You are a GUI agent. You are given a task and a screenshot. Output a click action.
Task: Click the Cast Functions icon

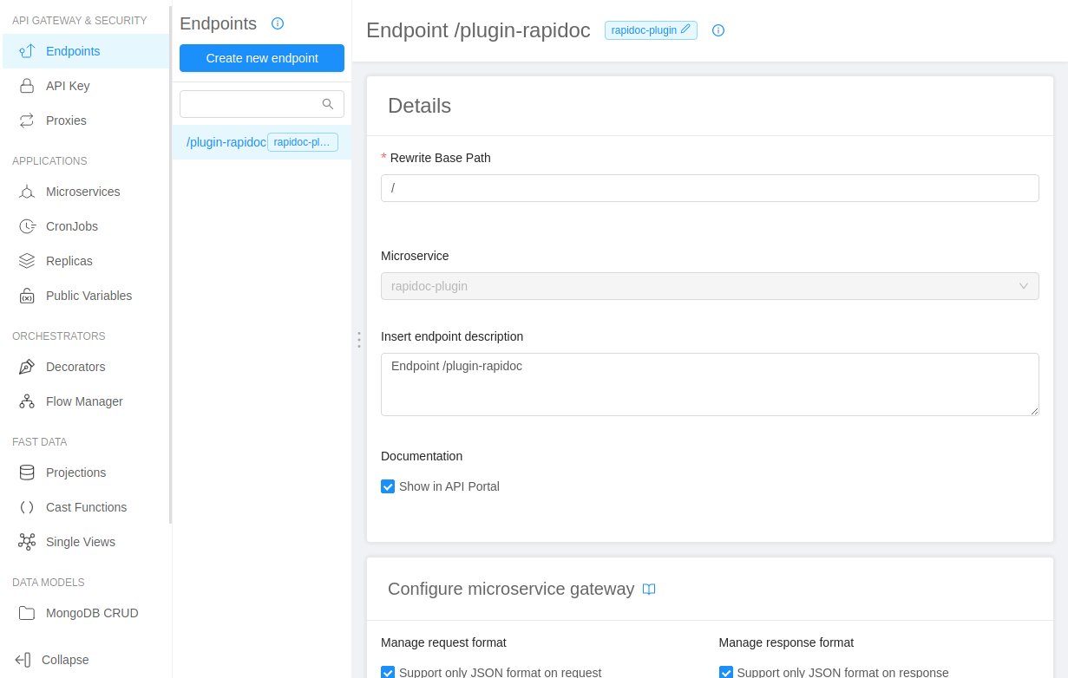click(x=27, y=507)
